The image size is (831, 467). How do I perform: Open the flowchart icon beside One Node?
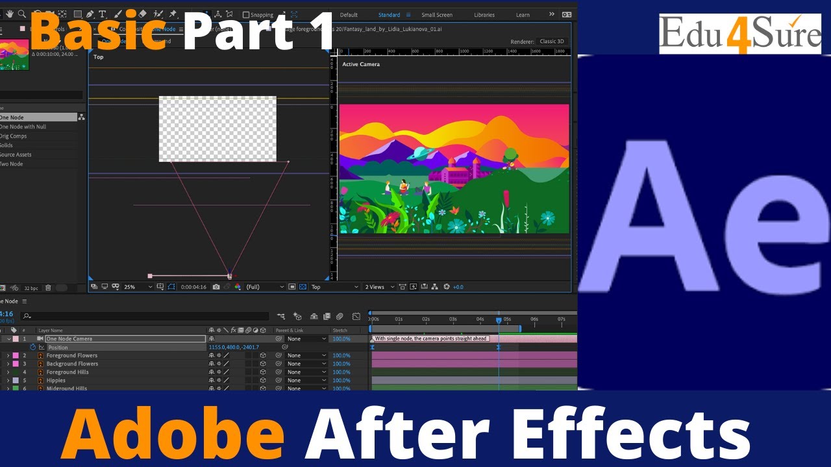pyautogui.click(x=81, y=117)
